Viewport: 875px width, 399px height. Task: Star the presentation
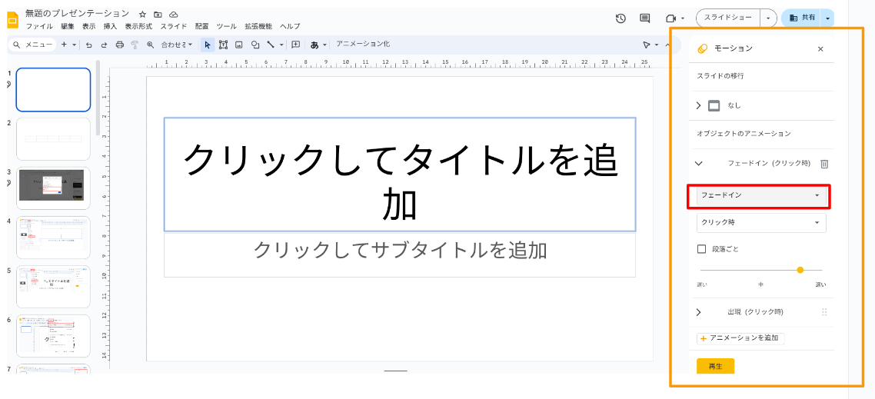point(142,14)
